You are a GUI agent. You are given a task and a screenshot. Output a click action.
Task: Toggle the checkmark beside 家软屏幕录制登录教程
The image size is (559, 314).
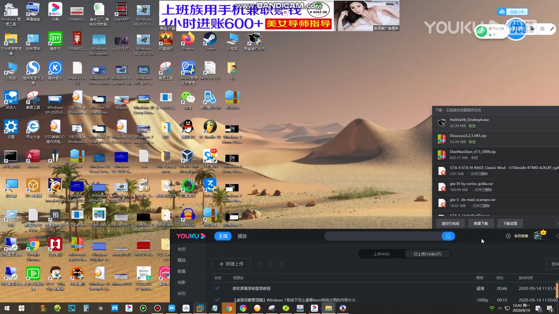(217, 288)
